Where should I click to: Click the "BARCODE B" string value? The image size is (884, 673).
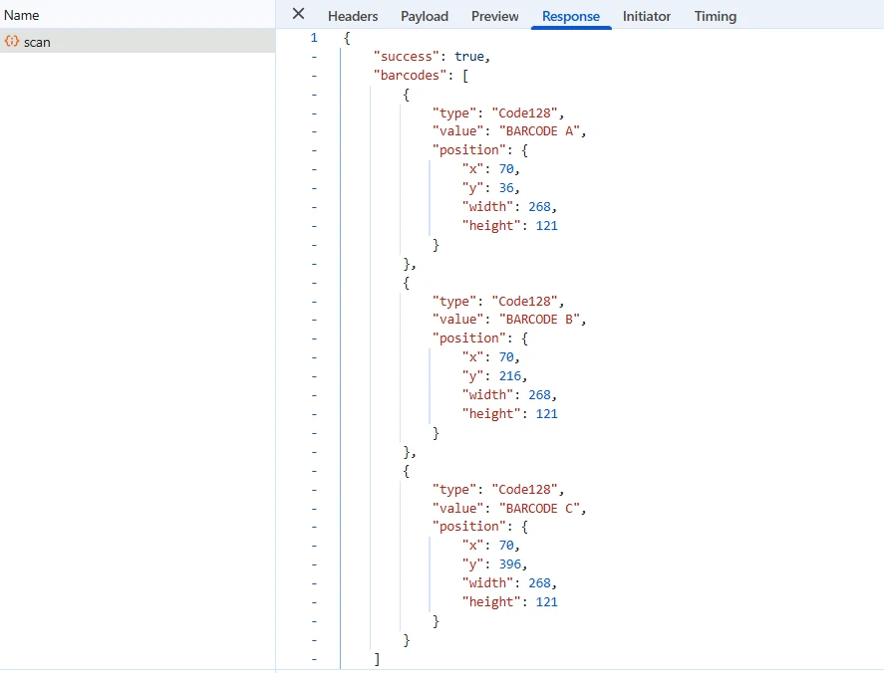542,320
